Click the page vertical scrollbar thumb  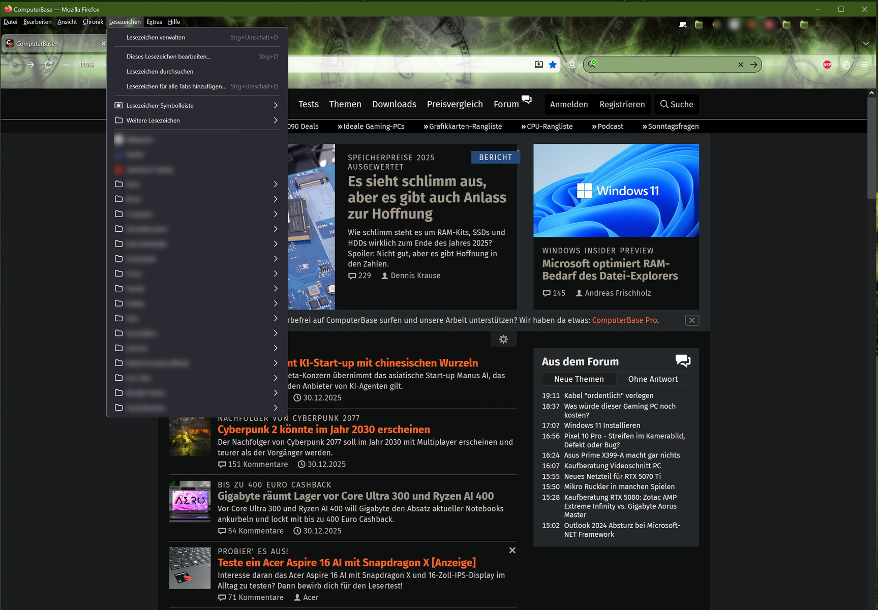pos(871,147)
